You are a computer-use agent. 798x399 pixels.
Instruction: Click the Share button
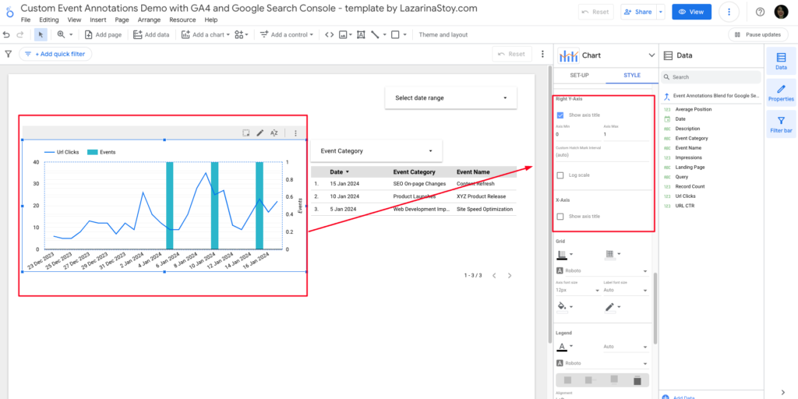(x=638, y=12)
